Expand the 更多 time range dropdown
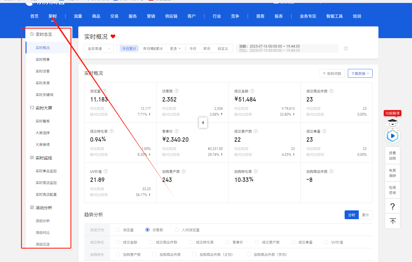Screen dimensions: 412x262 (175, 49)
